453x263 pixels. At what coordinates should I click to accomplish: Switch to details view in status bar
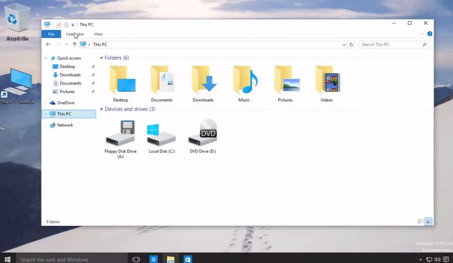[x=421, y=221]
